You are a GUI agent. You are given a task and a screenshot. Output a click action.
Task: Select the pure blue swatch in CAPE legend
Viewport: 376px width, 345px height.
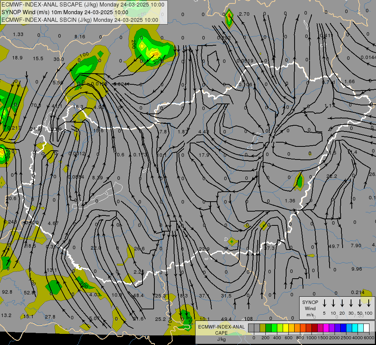[x=343, y=328]
